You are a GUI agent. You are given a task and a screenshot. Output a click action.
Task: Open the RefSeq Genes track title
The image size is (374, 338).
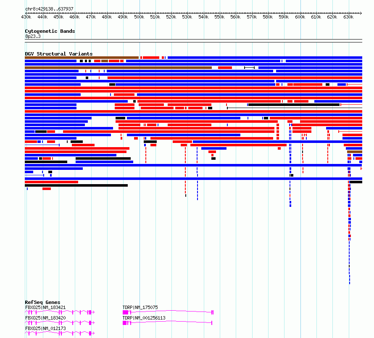[42, 302]
